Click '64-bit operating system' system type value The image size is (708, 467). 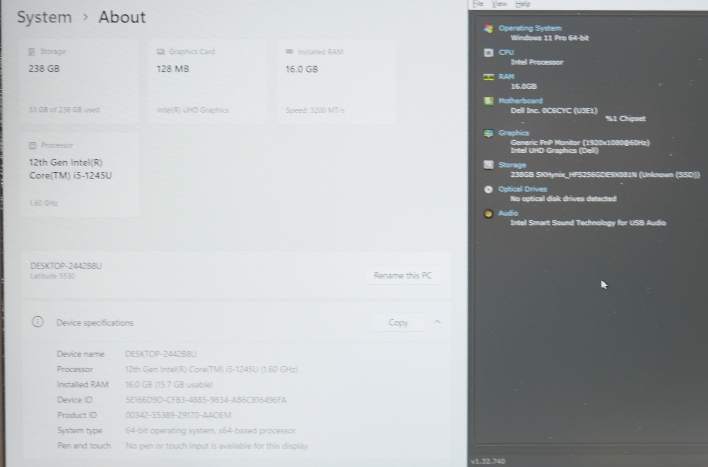(x=210, y=430)
